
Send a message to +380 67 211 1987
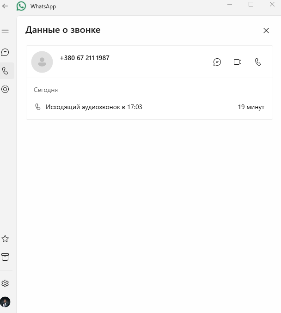(217, 62)
